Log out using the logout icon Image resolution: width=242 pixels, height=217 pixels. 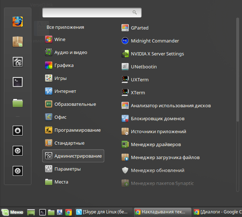[18, 151]
